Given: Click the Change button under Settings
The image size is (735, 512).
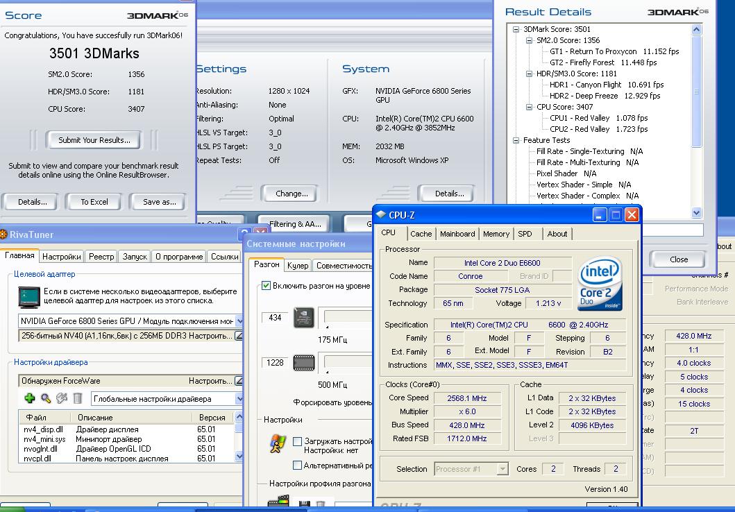Looking at the screenshot, I should pos(291,194).
